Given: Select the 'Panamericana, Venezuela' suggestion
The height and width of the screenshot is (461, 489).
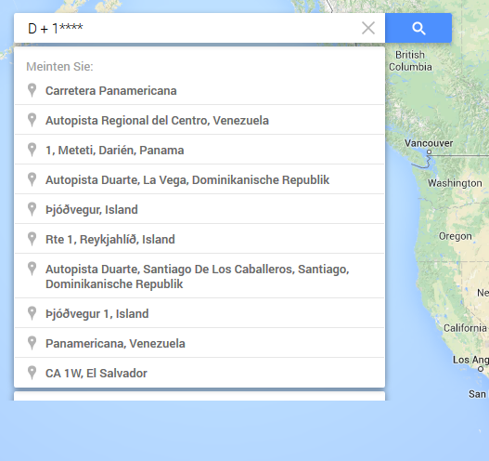Looking at the screenshot, I should click(199, 343).
